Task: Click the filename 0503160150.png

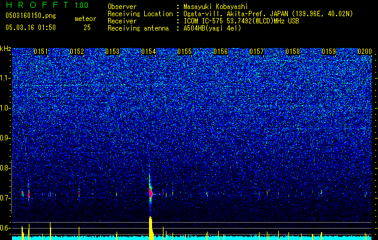Action: [x=31, y=16]
